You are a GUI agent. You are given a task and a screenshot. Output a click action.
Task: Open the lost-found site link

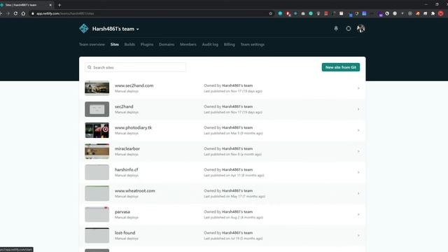click(125, 233)
